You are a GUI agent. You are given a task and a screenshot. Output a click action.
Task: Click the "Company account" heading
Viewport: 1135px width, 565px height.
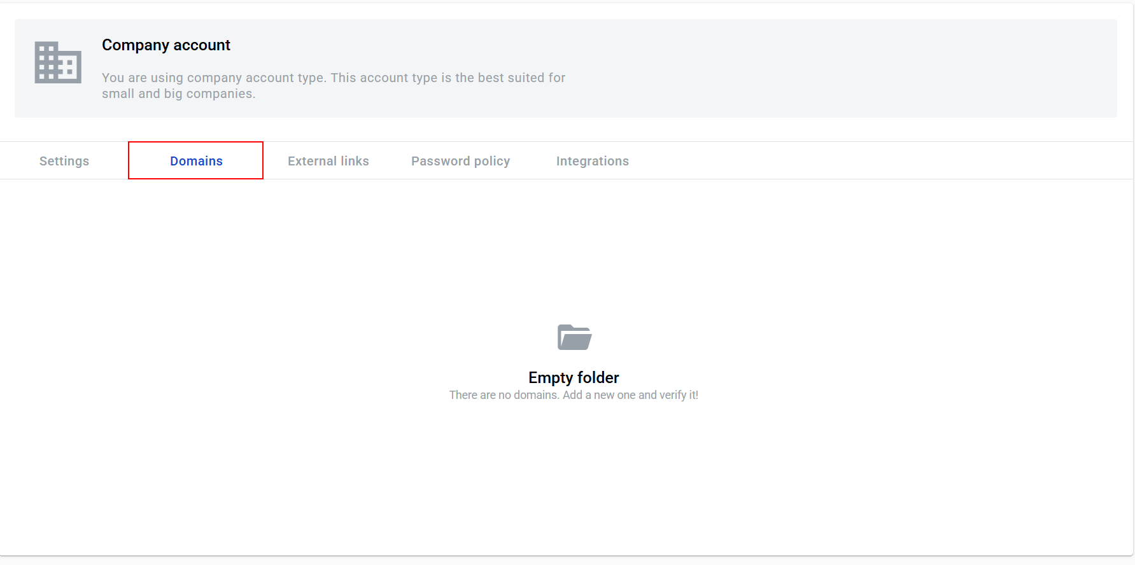pyautogui.click(x=166, y=45)
